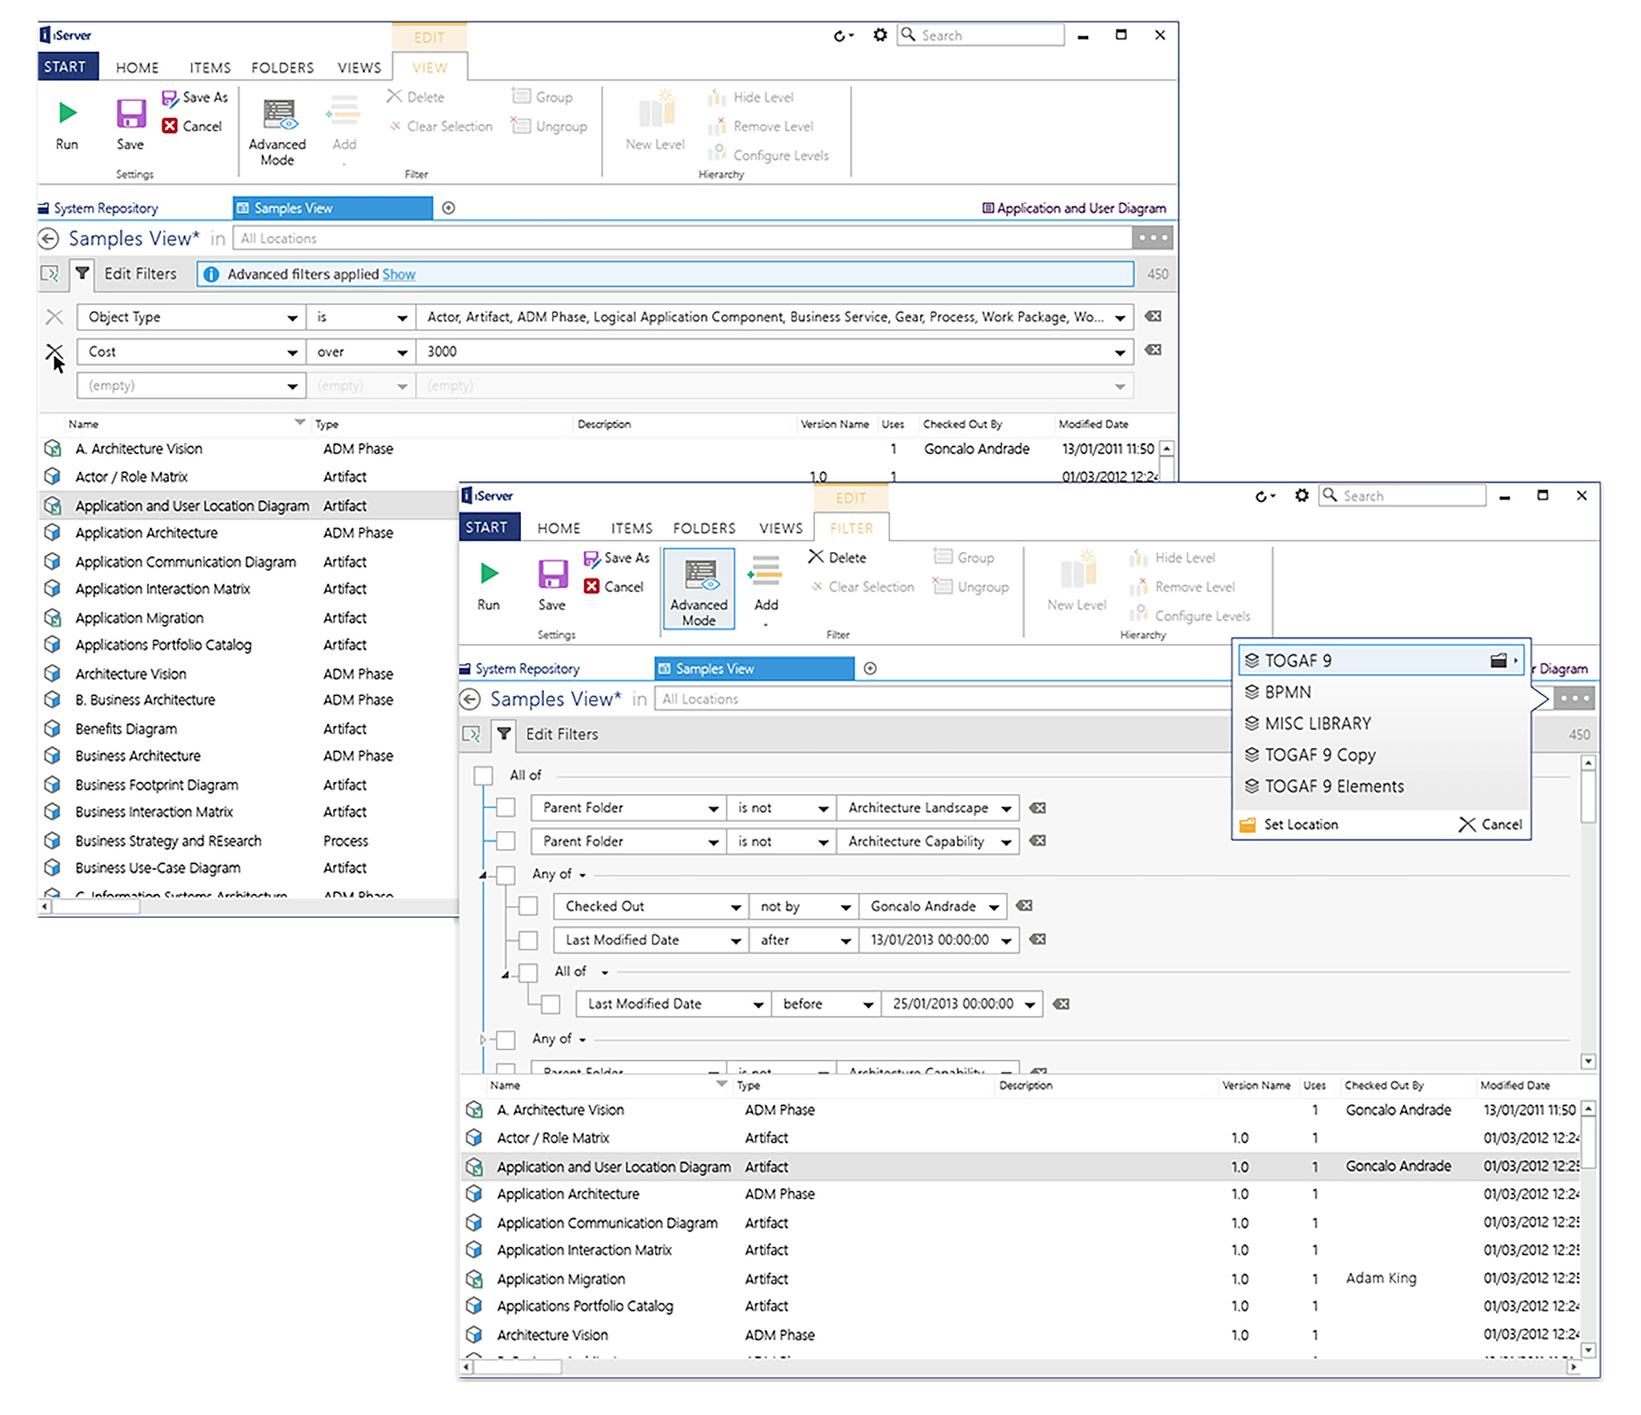Open location ellipsis button in back window
This screenshot has width=1641, height=1415.
[1153, 238]
